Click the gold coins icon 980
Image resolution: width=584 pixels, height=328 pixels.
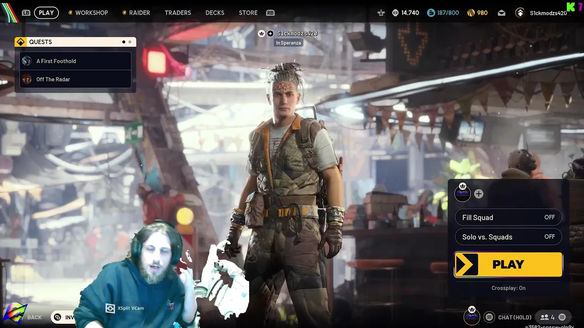[471, 13]
